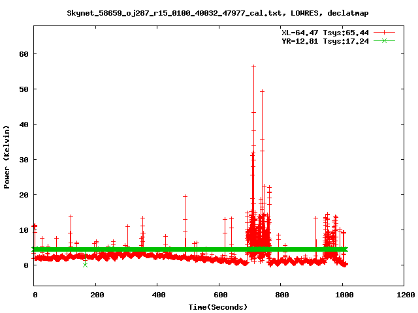Image resolution: width=418 pixels, height=313 pixels.
Task: Click the y-axis tick label 0
Action: 26,265
